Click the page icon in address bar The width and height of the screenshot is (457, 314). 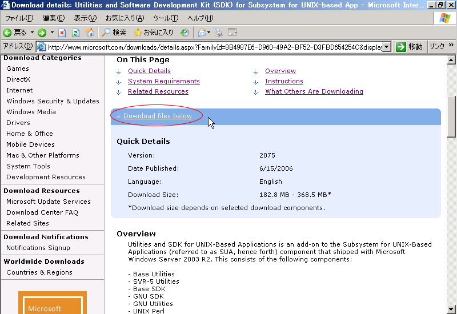pos(42,47)
